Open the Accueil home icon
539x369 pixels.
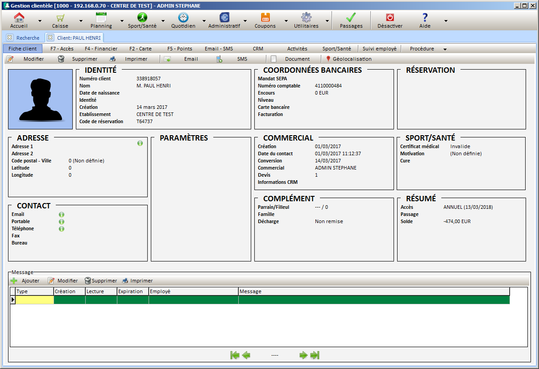pyautogui.click(x=19, y=17)
